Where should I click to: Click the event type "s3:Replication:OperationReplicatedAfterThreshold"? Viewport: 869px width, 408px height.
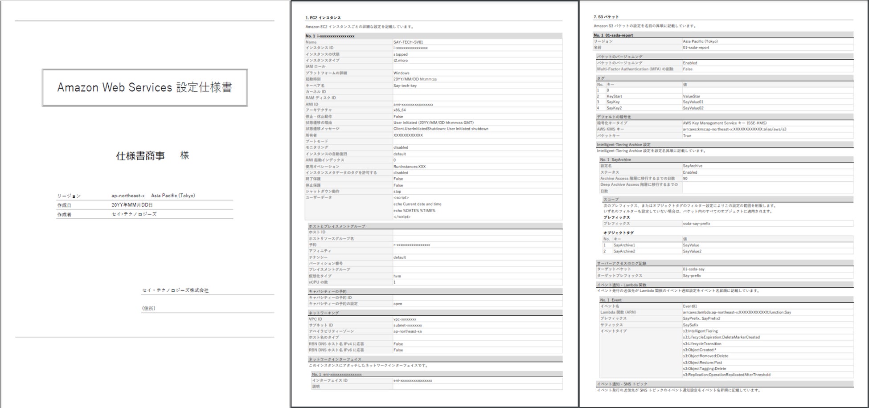pos(726,375)
